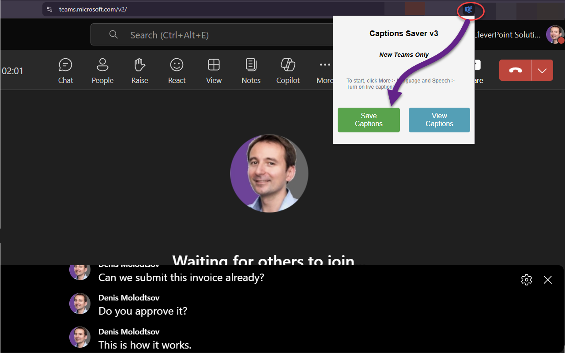Click the browser address bar URL
Viewport: 565px width, 353px height.
(93, 9)
